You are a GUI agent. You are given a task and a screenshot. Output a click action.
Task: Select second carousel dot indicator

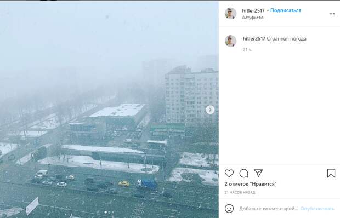[x=109, y=213]
